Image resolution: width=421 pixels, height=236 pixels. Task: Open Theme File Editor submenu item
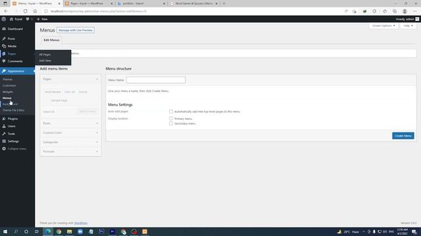[13, 110]
